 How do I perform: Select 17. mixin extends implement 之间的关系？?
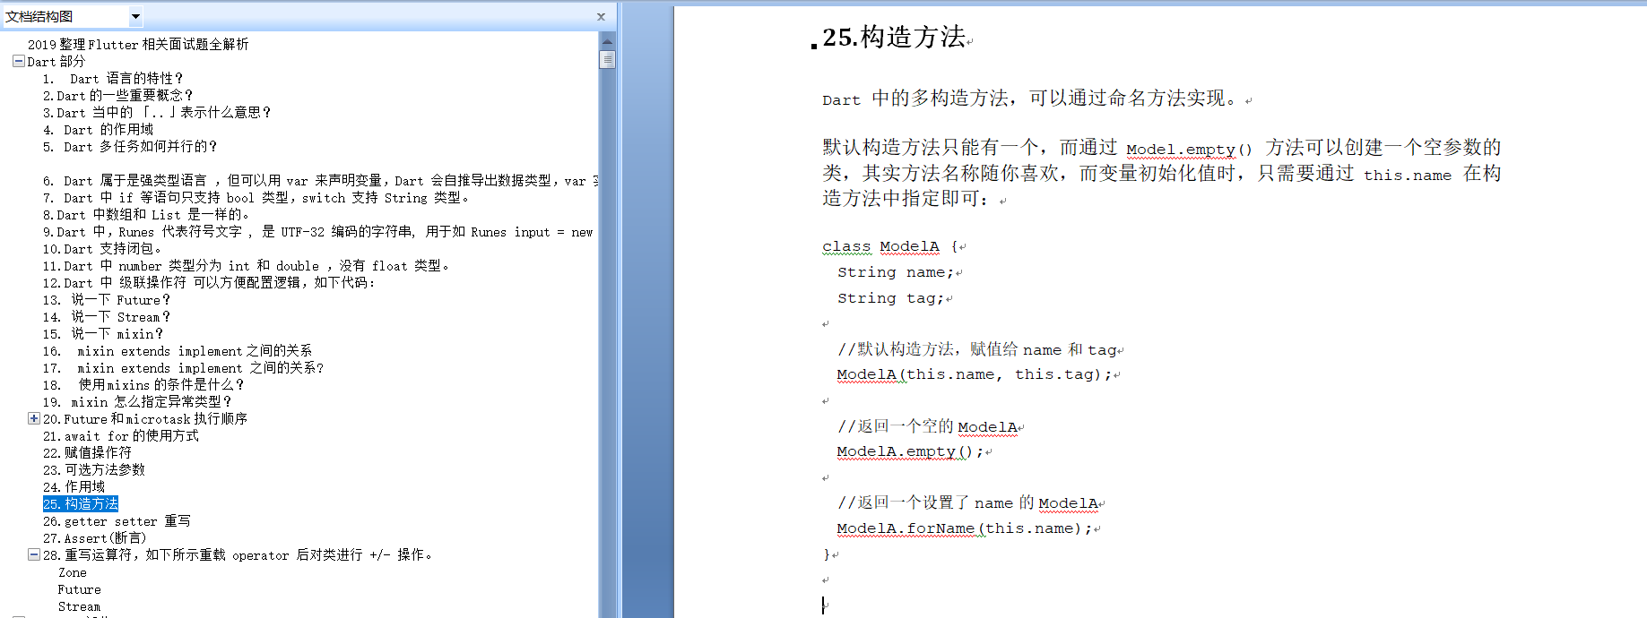pos(183,367)
